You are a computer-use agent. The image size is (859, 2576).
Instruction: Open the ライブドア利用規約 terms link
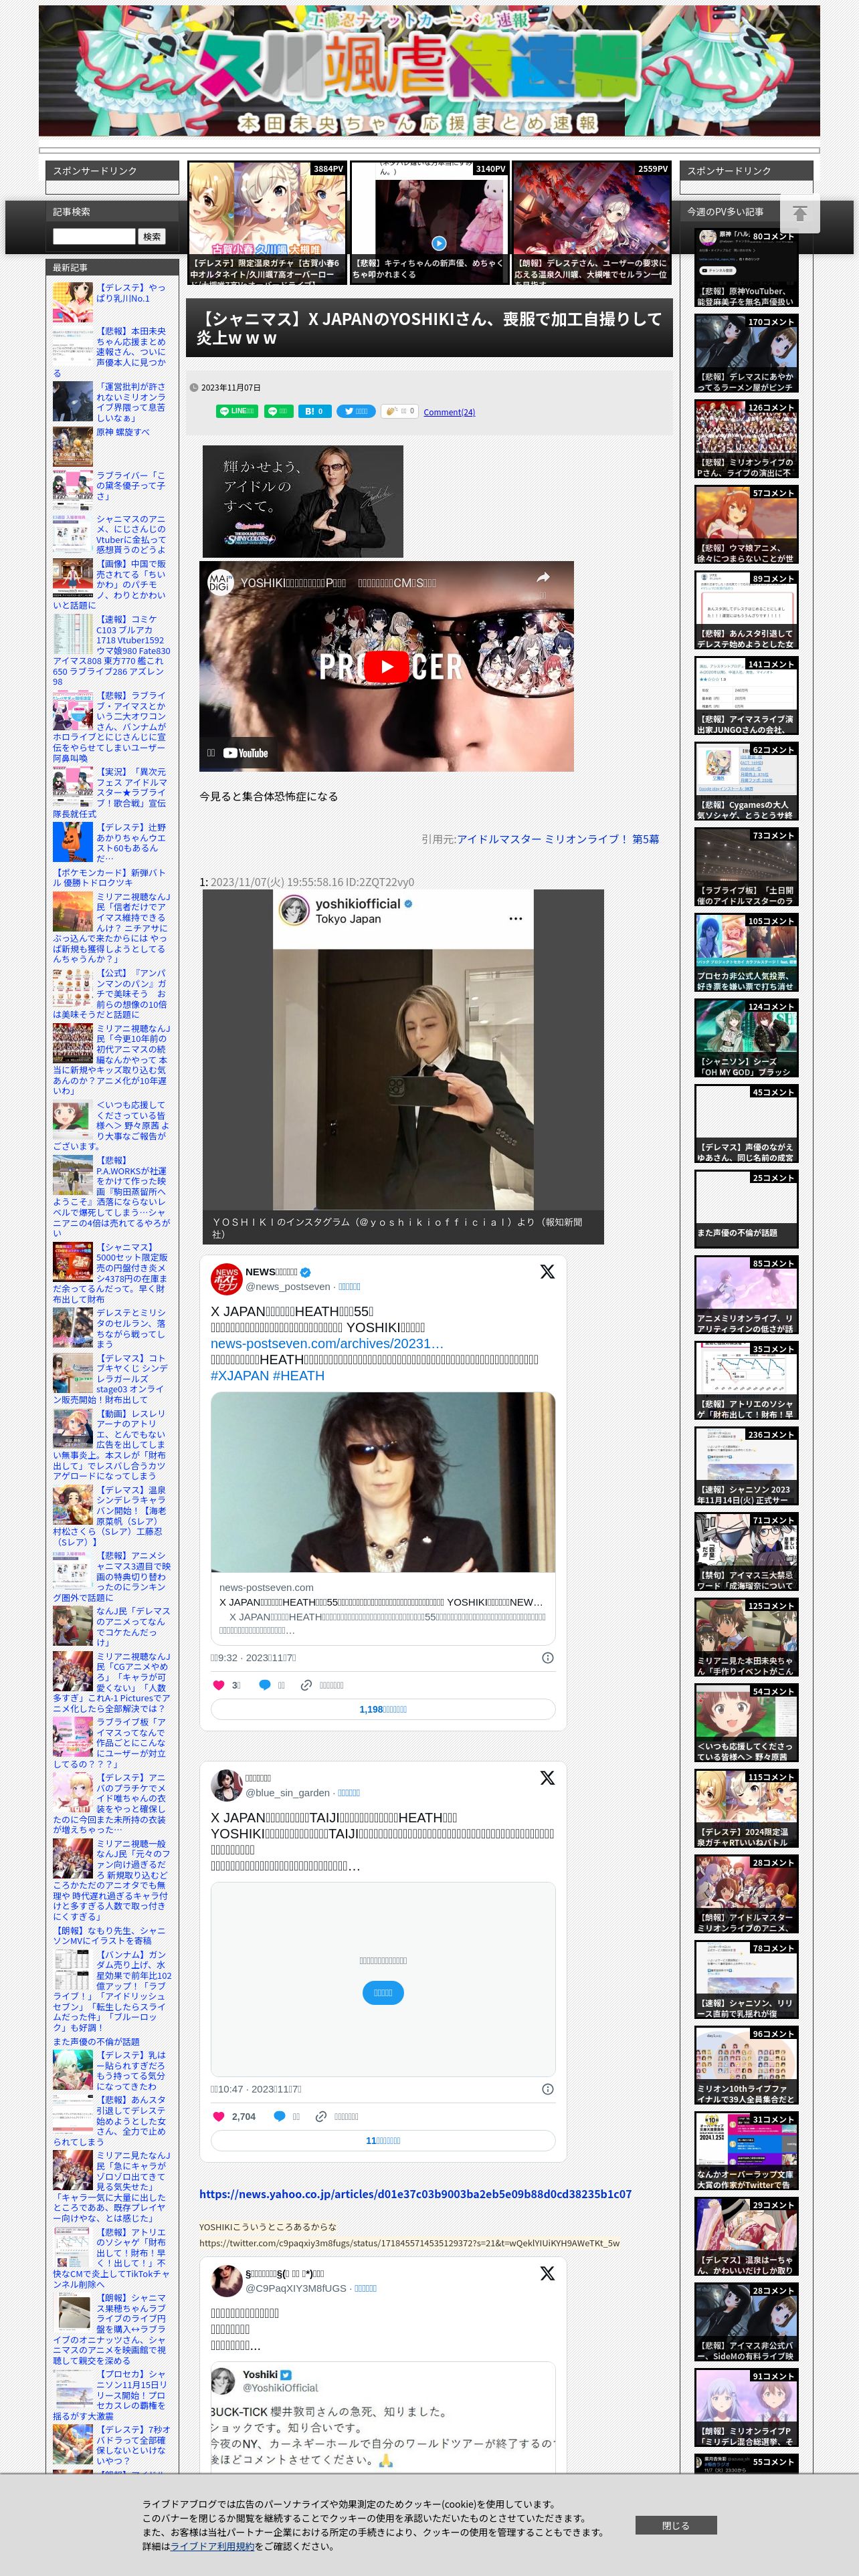[211, 2545]
